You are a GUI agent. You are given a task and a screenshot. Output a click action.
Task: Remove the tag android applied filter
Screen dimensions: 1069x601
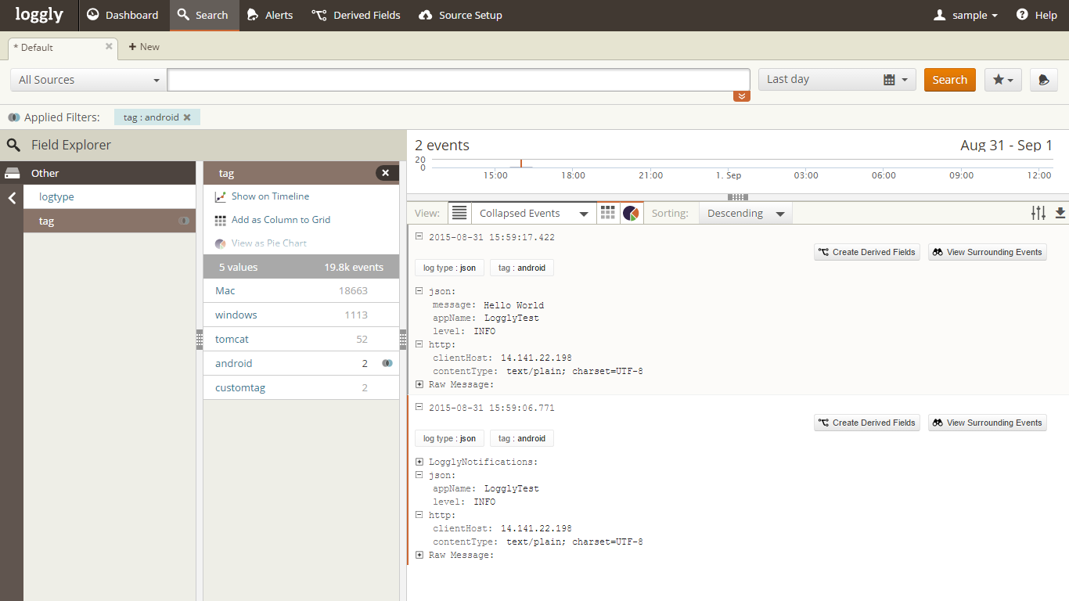pyautogui.click(x=186, y=117)
